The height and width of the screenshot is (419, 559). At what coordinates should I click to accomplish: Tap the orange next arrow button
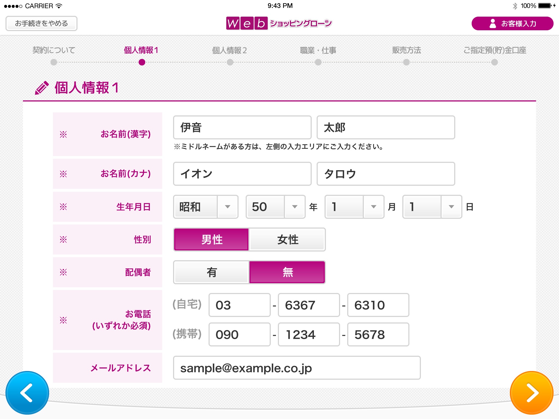coord(531,393)
